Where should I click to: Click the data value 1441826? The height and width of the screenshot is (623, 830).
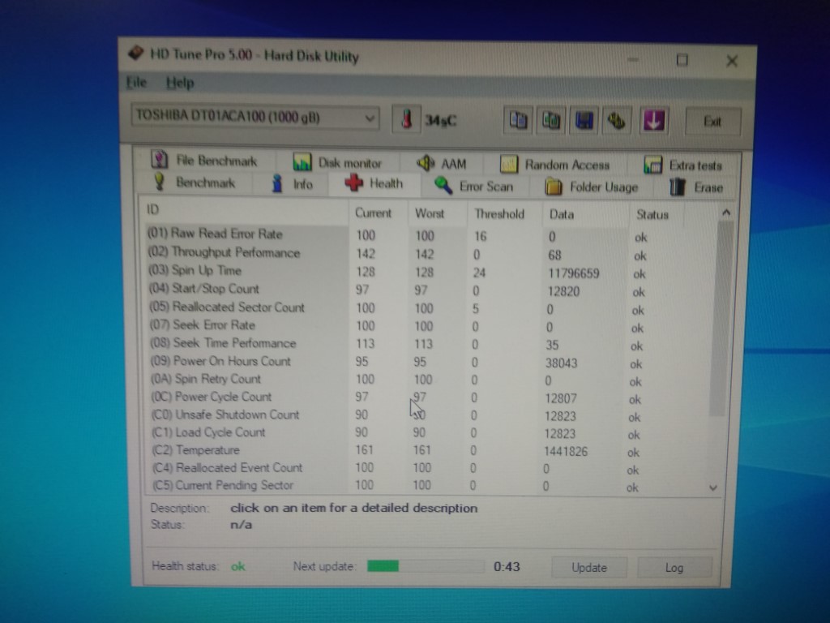(566, 451)
